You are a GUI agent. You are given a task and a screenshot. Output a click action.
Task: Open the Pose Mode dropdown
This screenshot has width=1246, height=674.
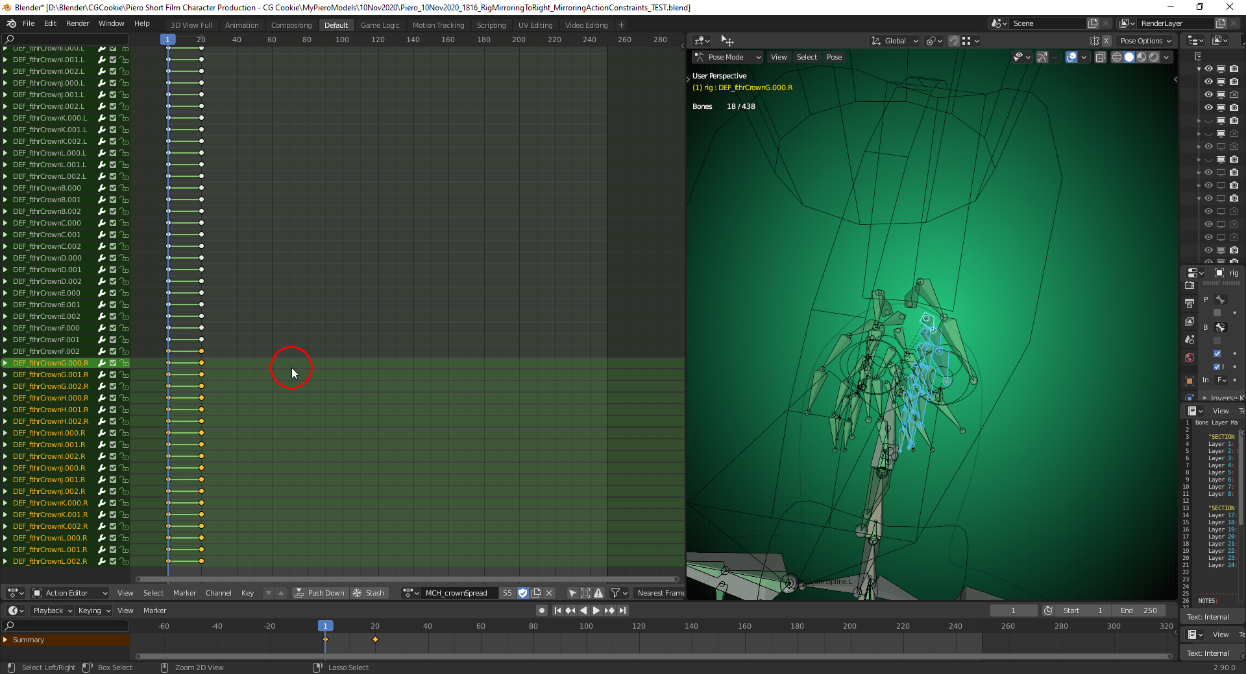pyautogui.click(x=727, y=57)
